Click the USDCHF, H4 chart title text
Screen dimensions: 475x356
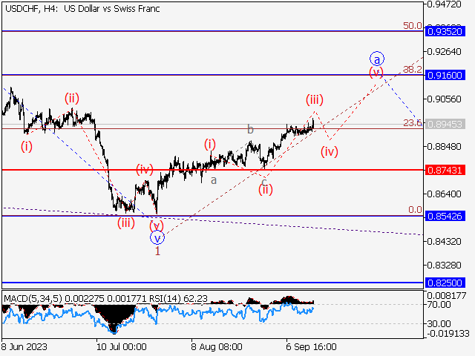pos(82,9)
